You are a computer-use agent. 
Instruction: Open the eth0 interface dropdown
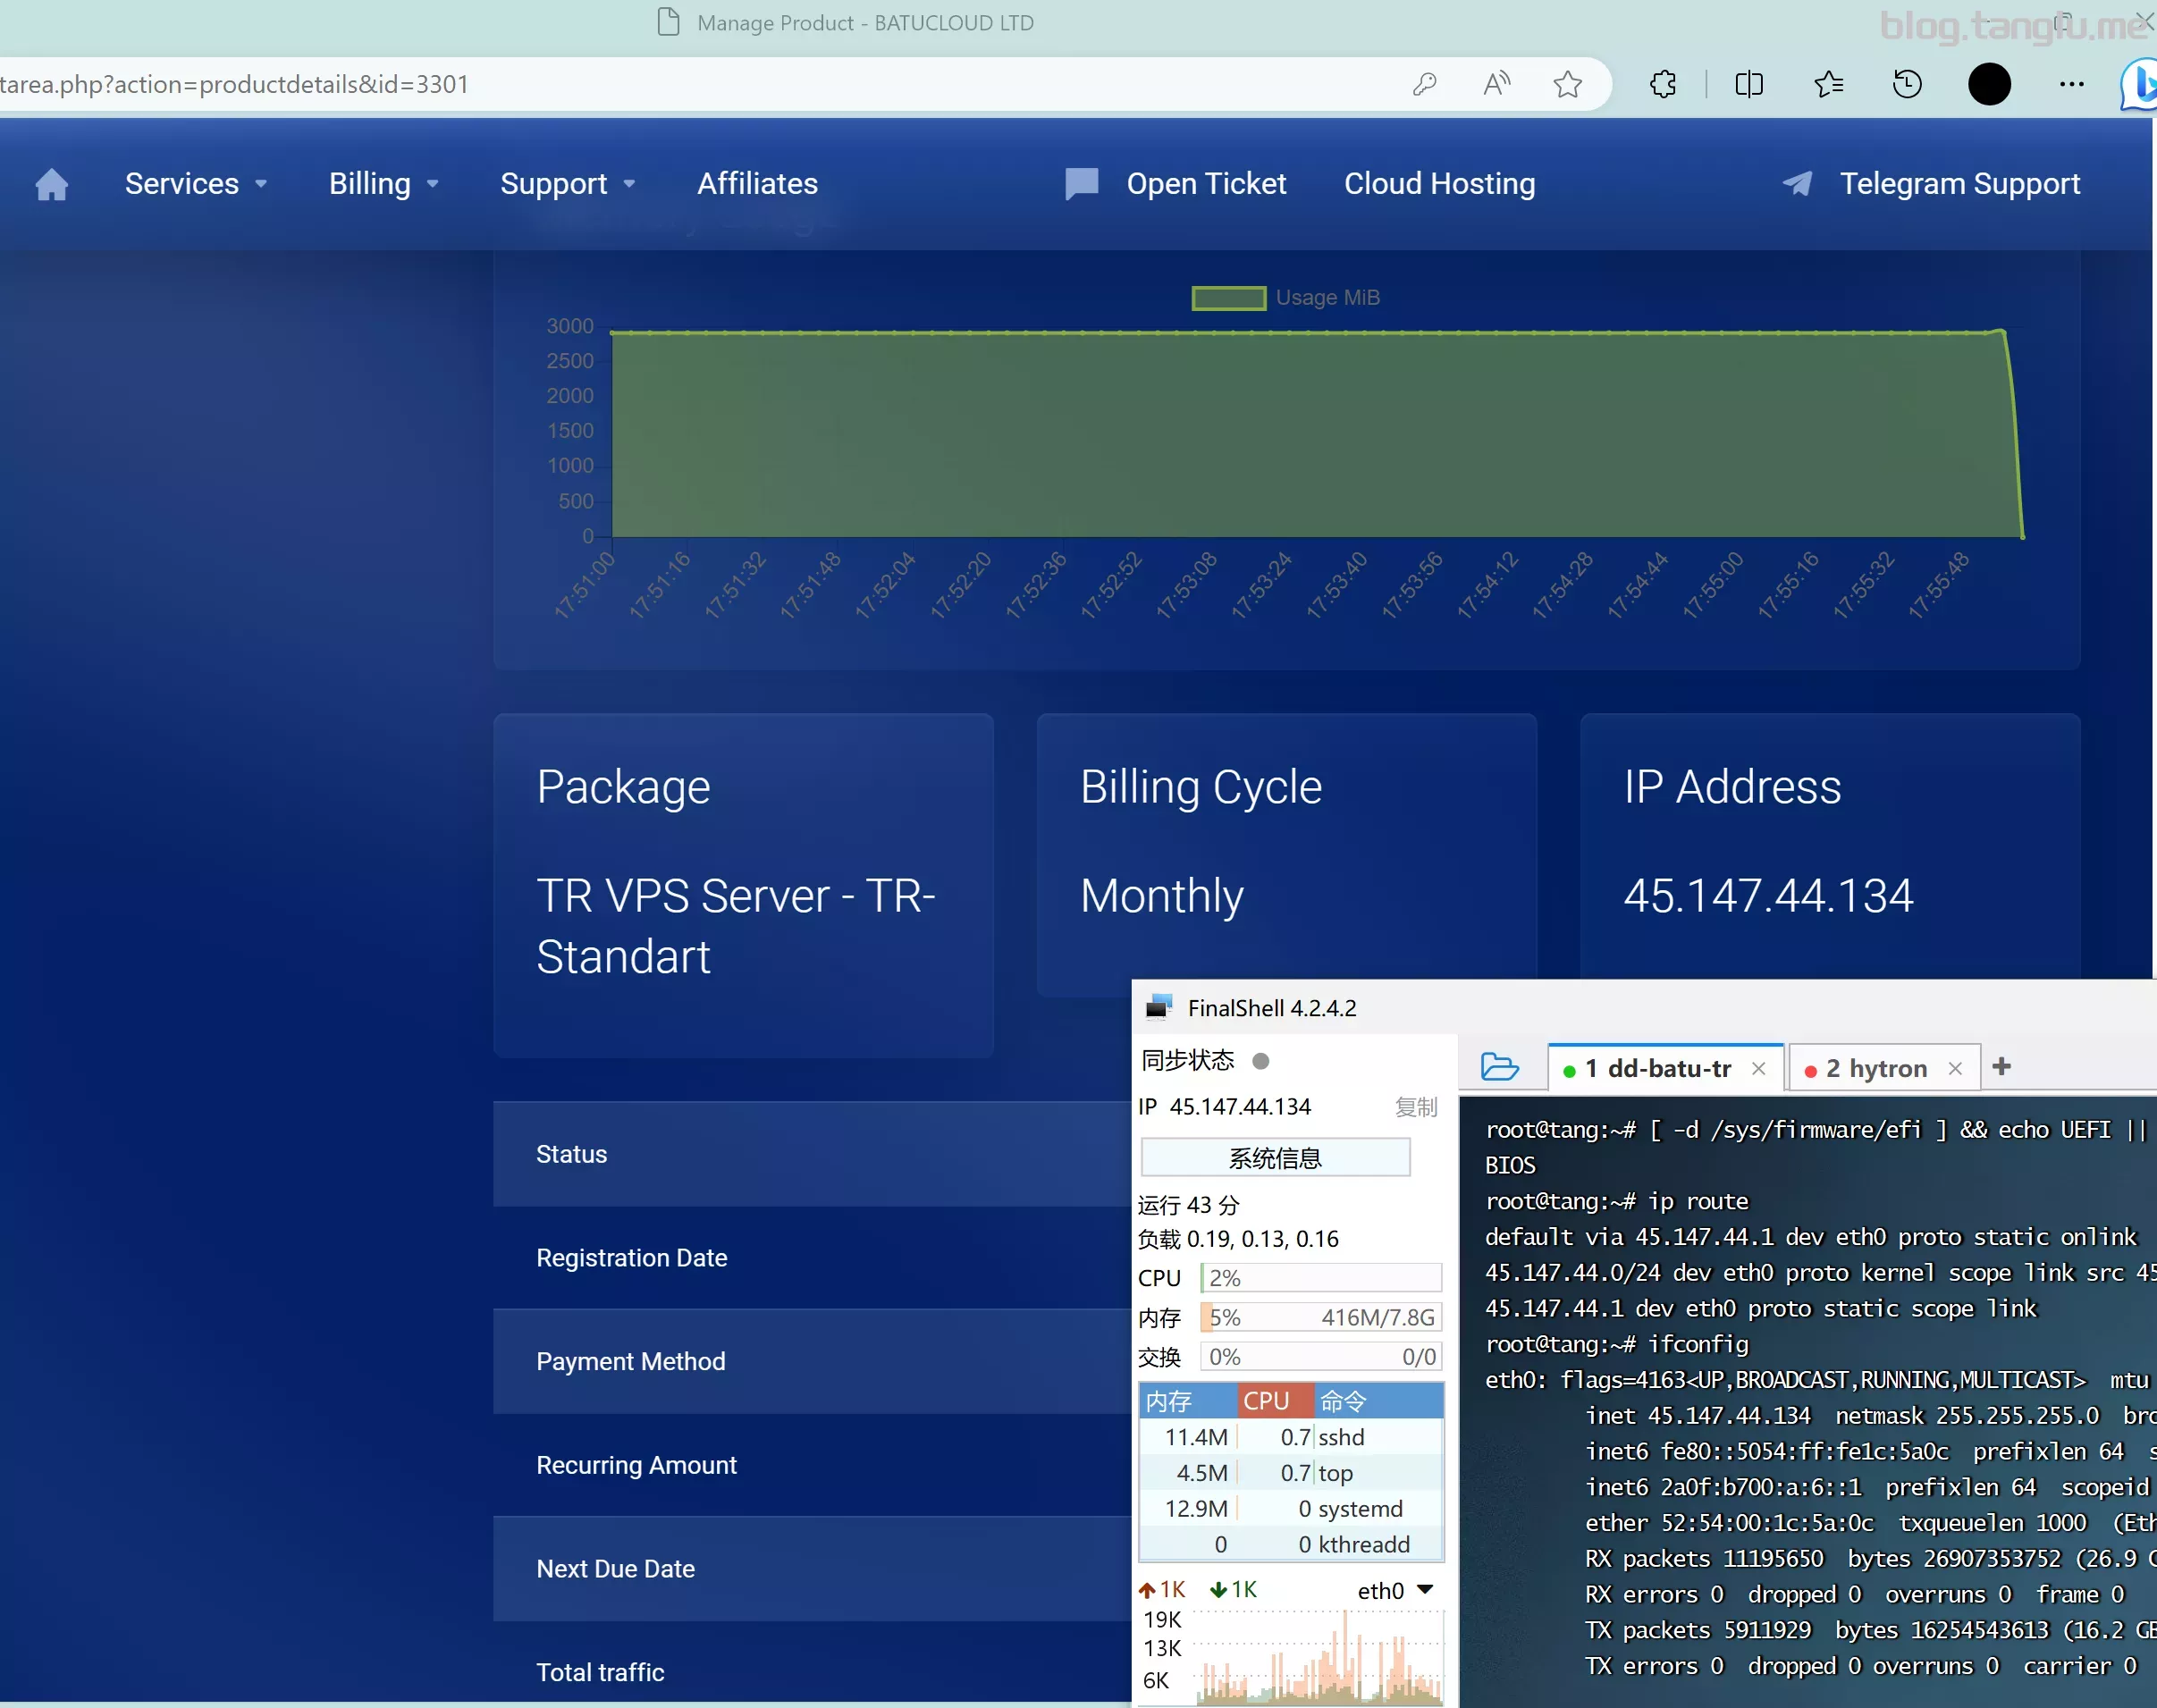point(1396,1590)
